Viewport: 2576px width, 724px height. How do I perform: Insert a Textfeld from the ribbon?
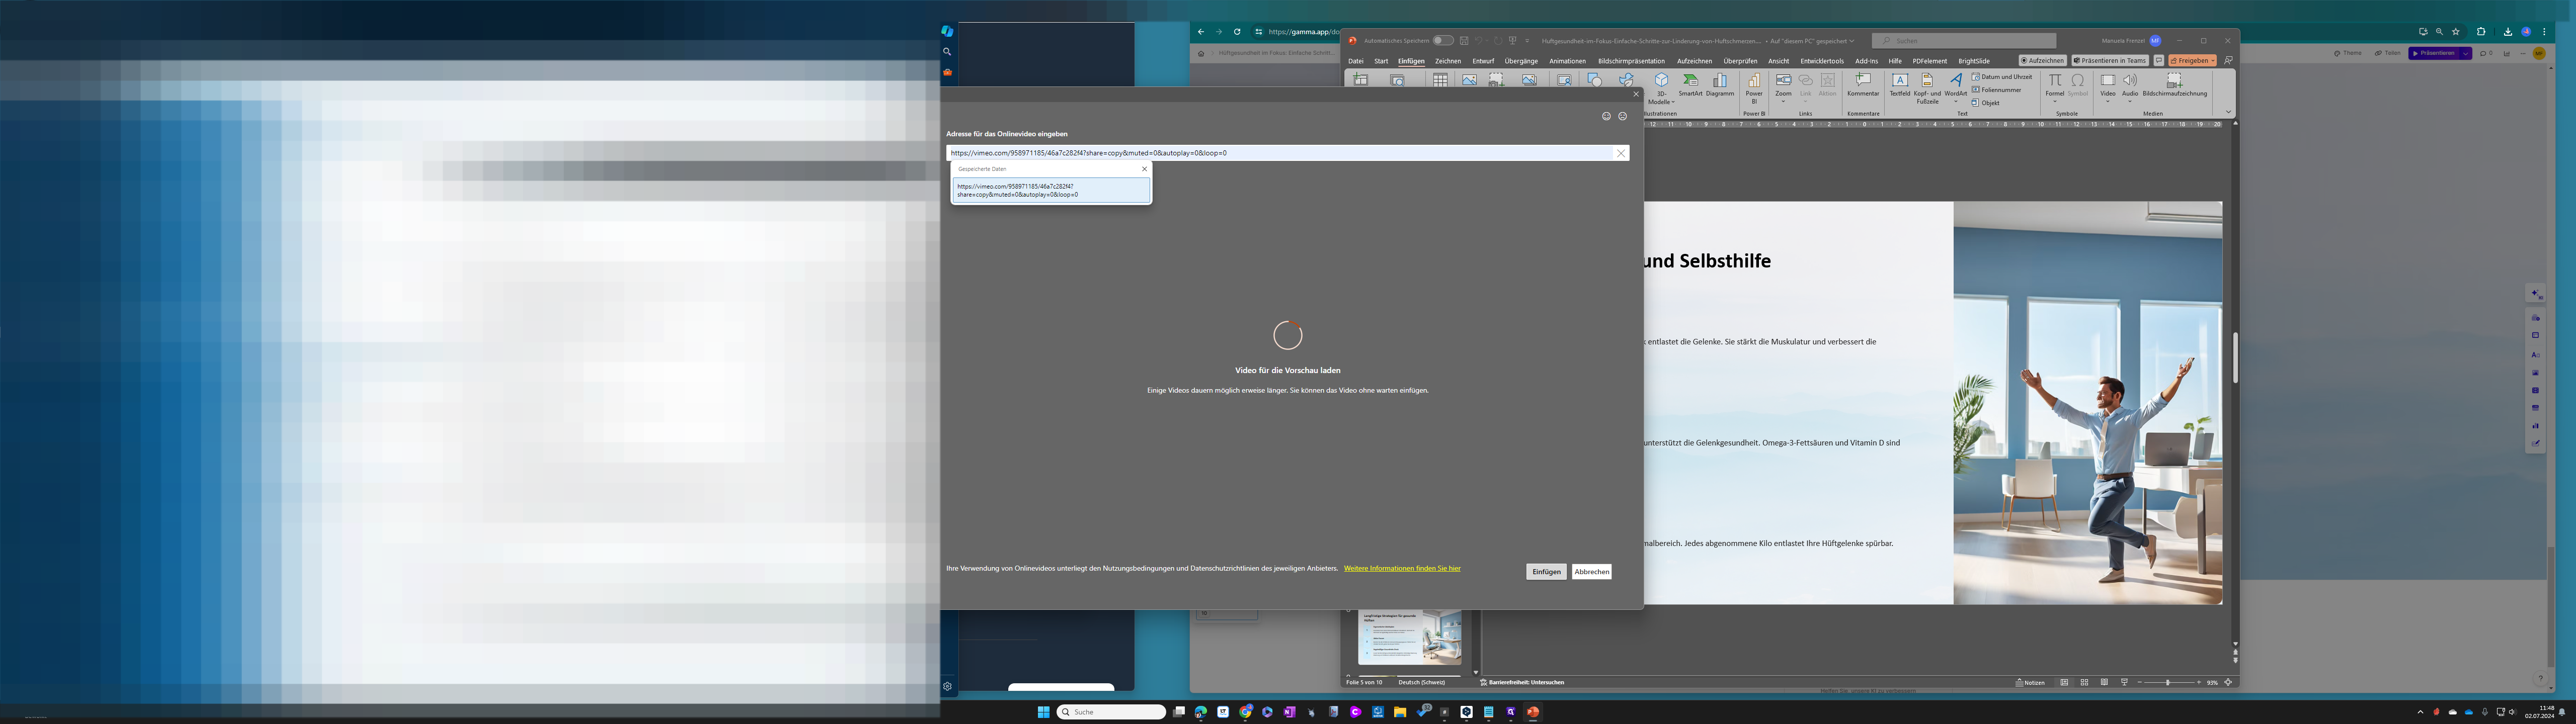point(1899,85)
